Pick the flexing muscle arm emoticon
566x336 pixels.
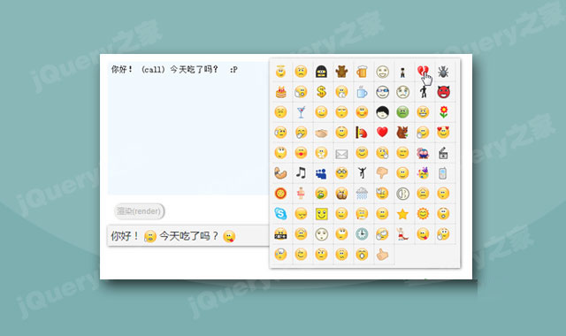pos(280,173)
